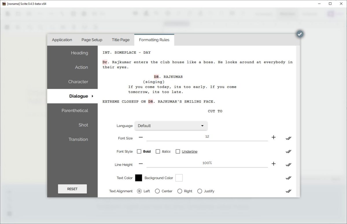The height and width of the screenshot is (224, 347).
Task: Click the Scrite clapperboard icon in title bar
Action: [4, 4]
